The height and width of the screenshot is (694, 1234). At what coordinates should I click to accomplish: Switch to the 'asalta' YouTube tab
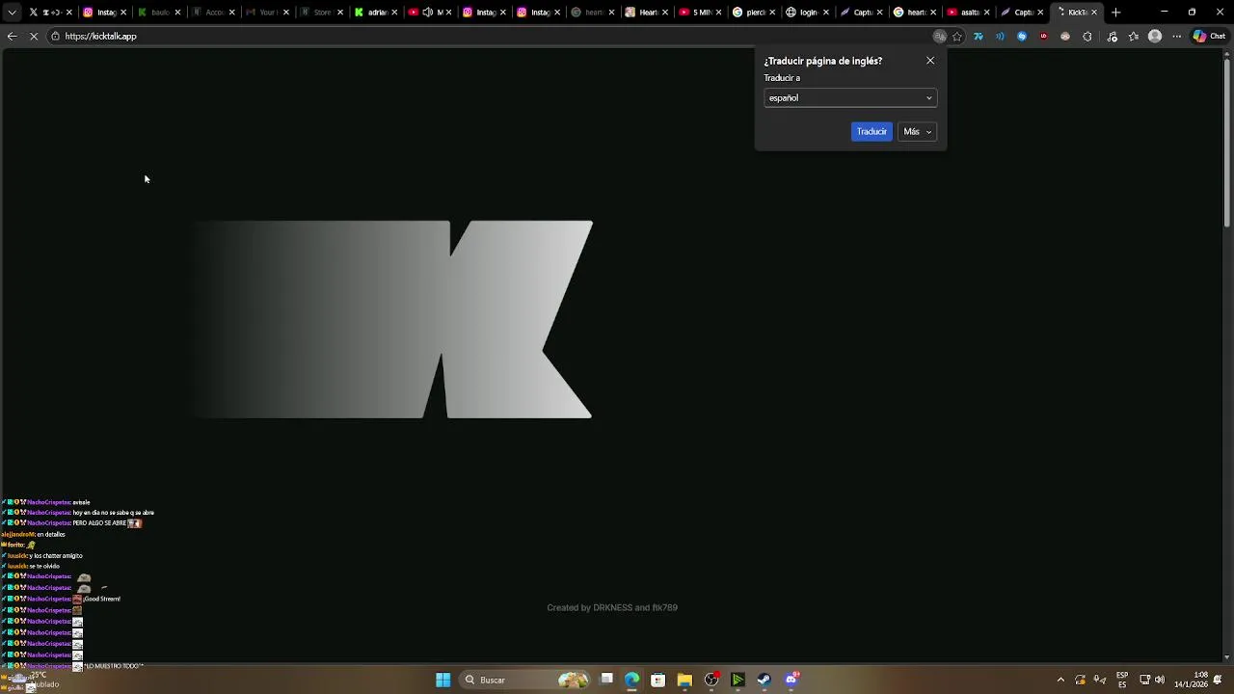point(969,13)
